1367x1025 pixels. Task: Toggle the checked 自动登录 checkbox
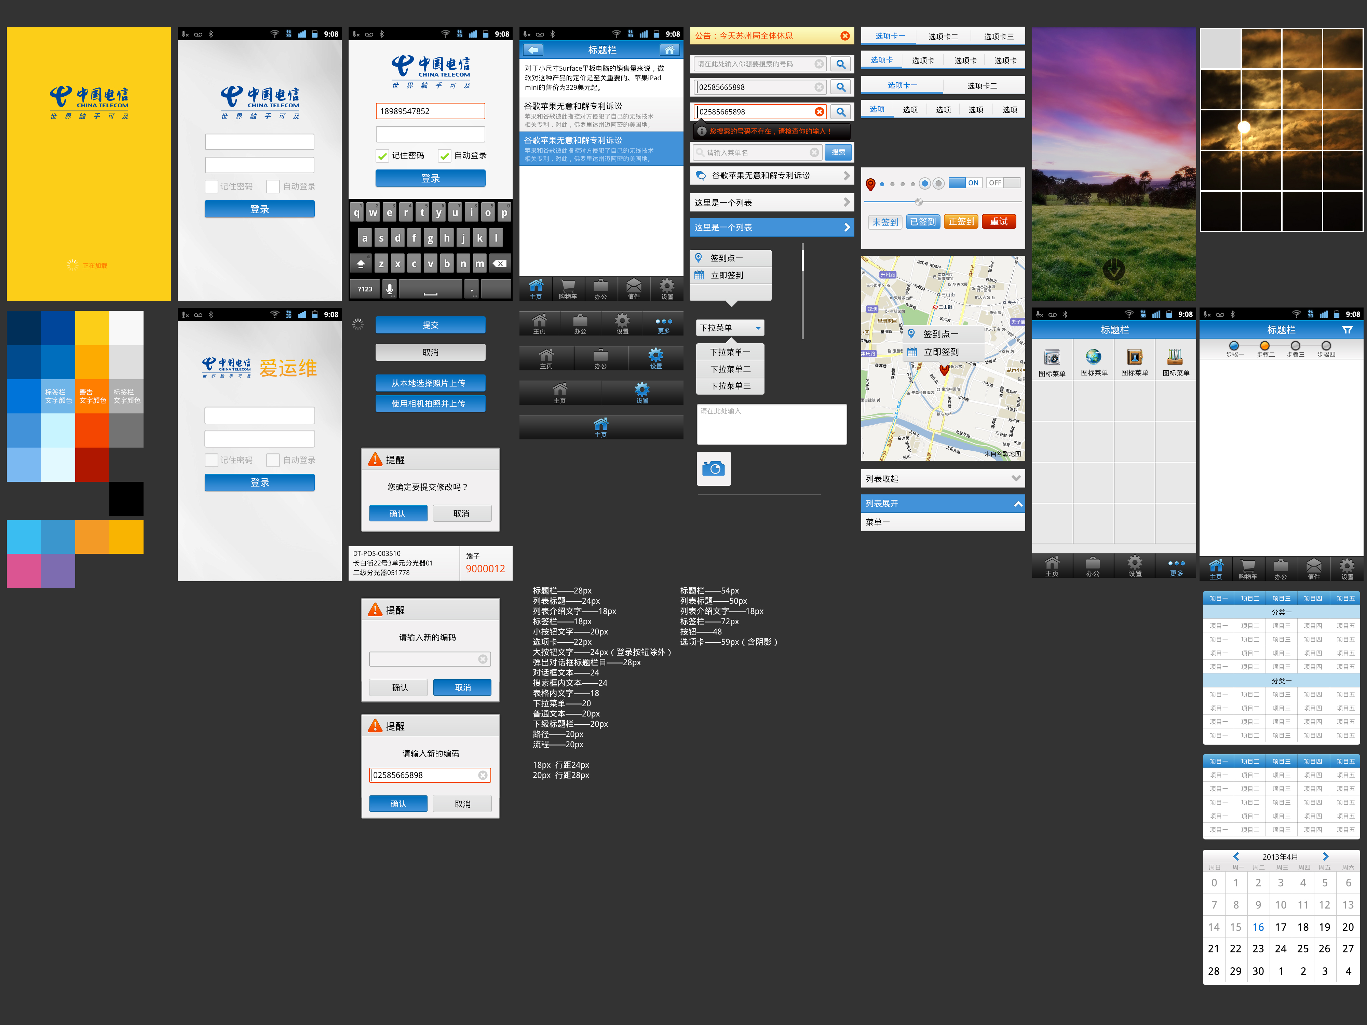pyautogui.click(x=444, y=156)
